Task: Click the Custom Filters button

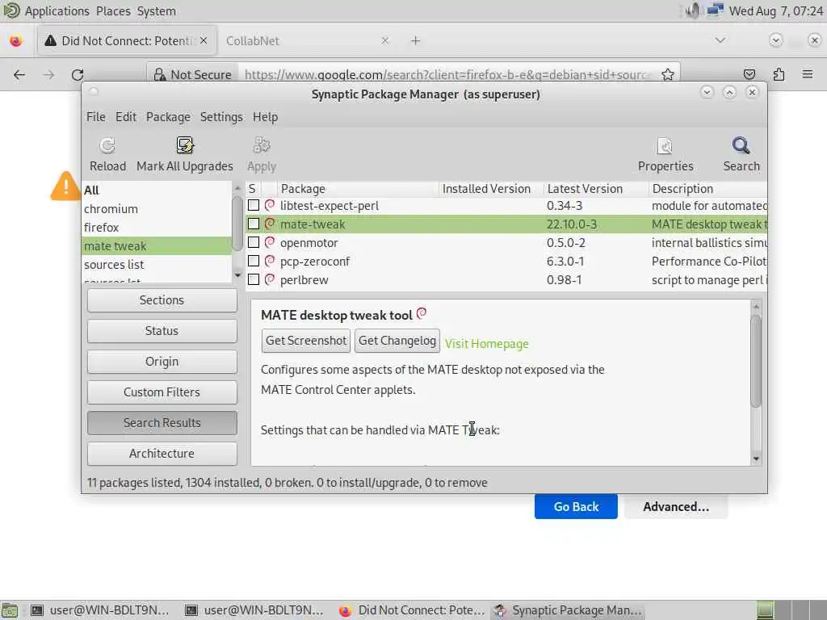Action: tap(162, 392)
